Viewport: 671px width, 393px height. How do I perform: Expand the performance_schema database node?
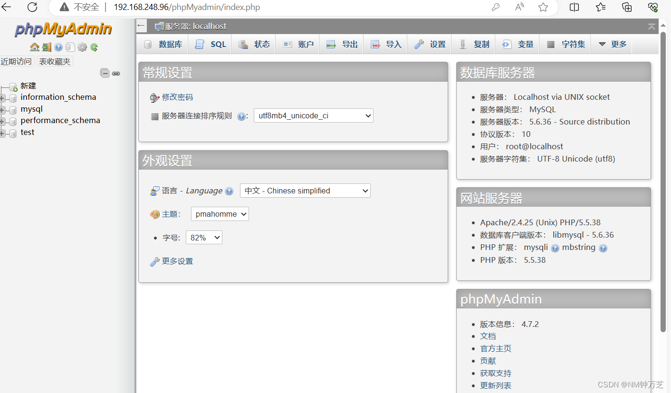(x=2, y=122)
